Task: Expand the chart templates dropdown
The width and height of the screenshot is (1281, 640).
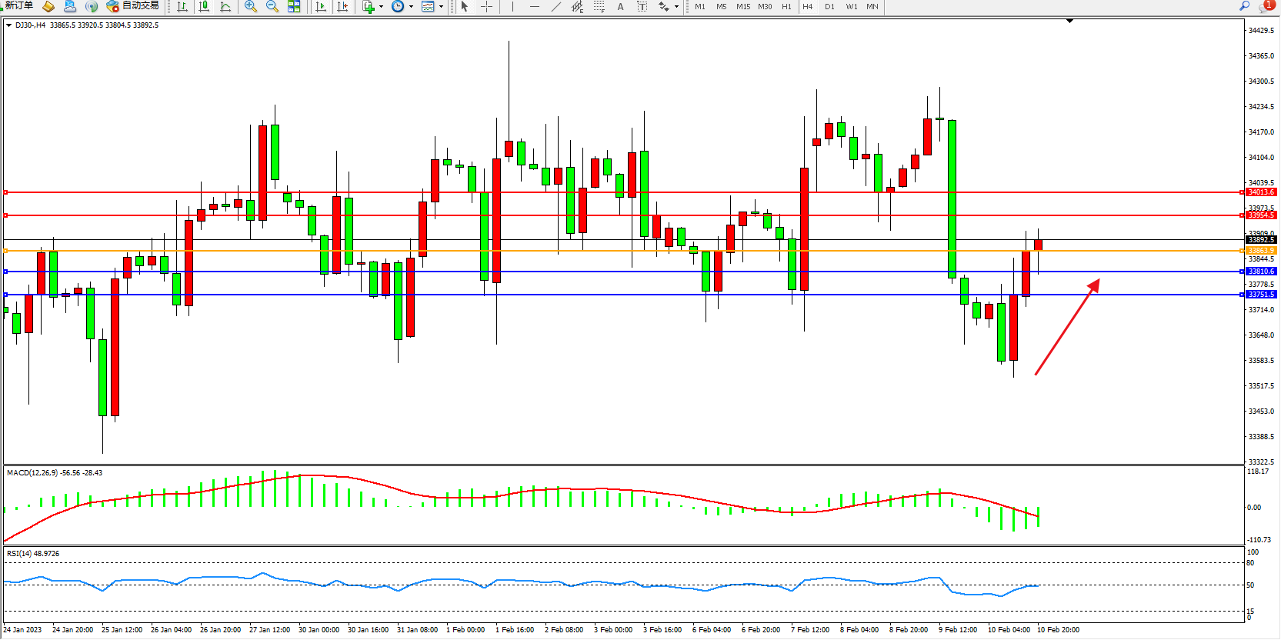Action: [x=441, y=7]
